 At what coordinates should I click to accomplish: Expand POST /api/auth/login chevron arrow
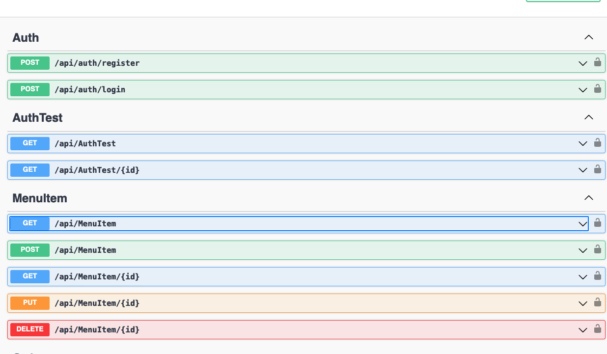pos(582,90)
